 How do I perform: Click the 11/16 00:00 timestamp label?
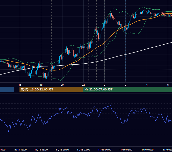point(104,150)
